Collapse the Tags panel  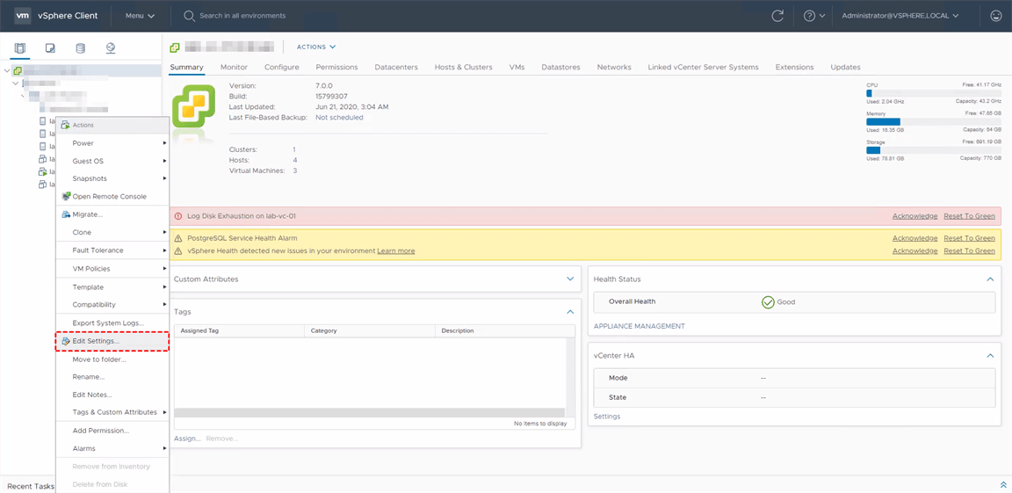point(570,312)
